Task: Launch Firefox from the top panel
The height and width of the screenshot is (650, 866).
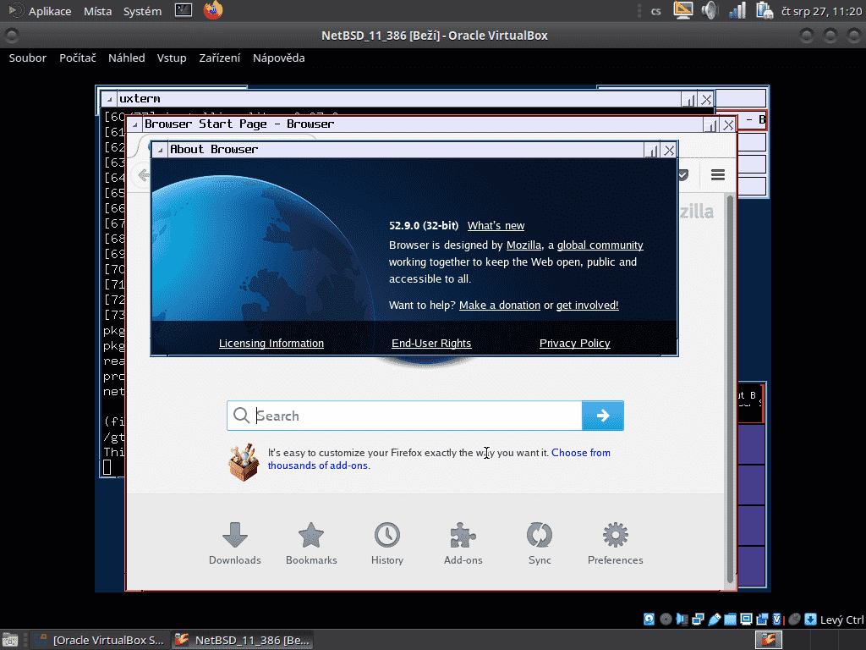Action: coord(212,10)
